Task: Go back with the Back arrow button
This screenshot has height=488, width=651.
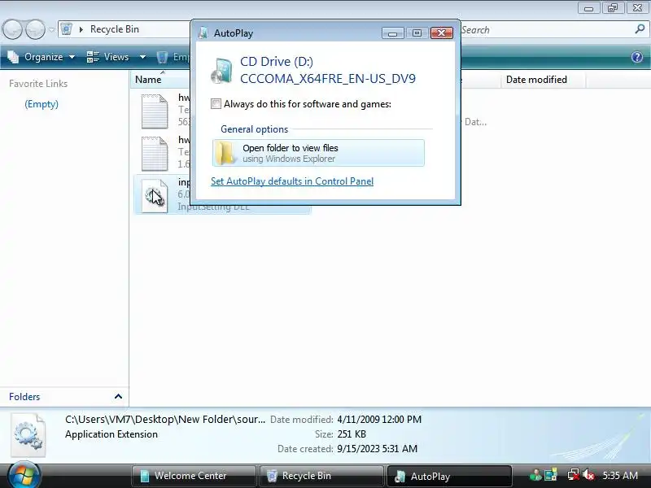Action: pyautogui.click(x=12, y=30)
